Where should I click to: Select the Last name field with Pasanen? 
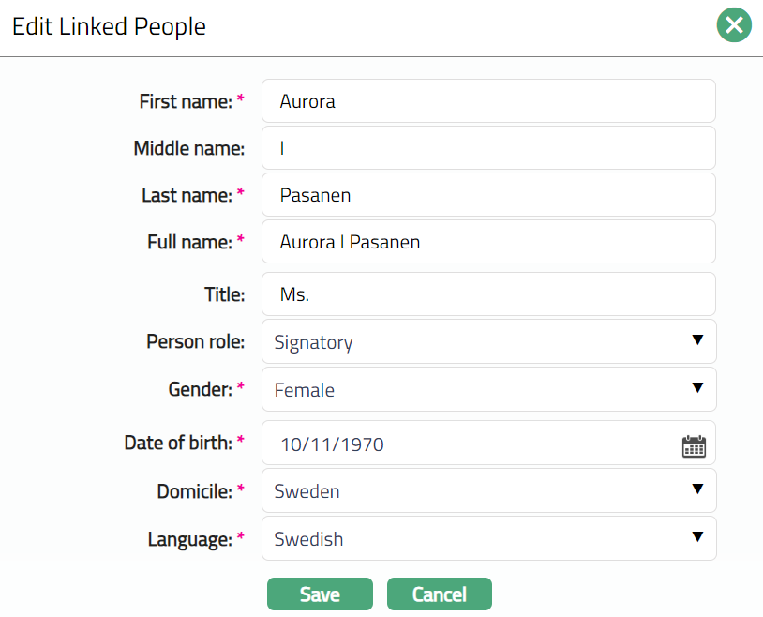click(487, 195)
